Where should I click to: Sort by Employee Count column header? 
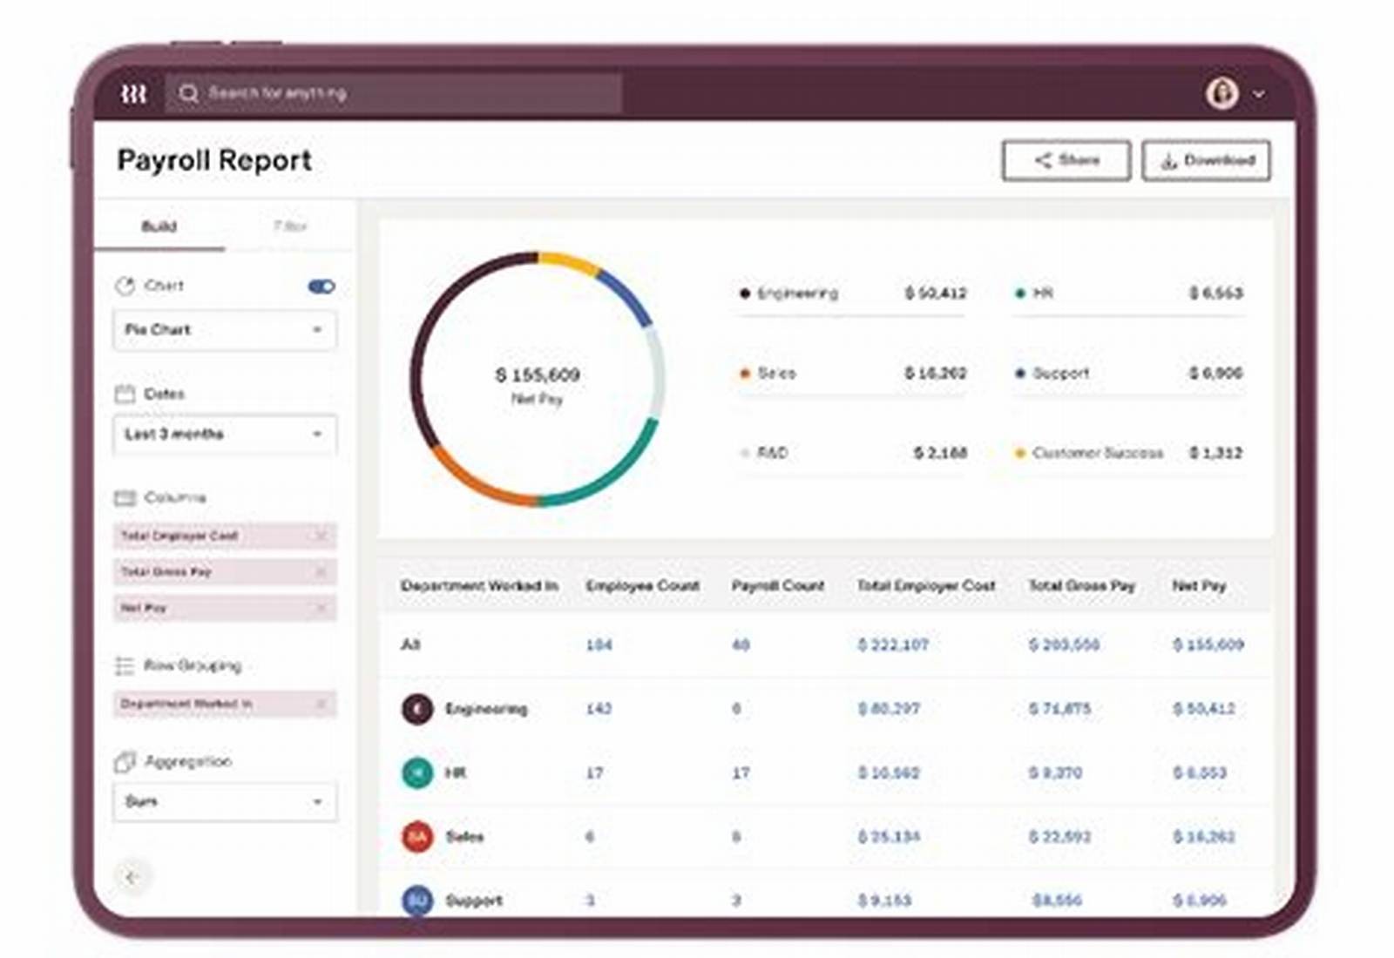coord(643,586)
